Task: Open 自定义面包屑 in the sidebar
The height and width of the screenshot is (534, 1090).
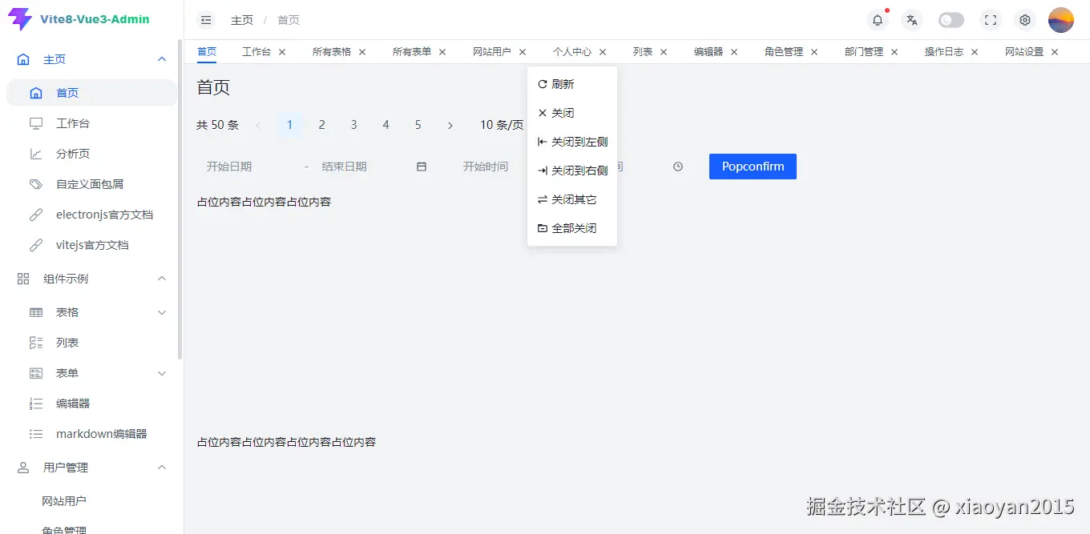Action: pyautogui.click(x=91, y=184)
